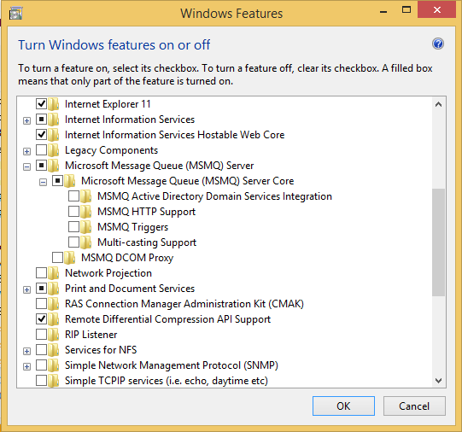Click the blue help question mark icon

coord(438,44)
